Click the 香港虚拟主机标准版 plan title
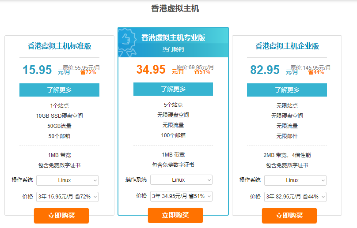 (x=59, y=46)
